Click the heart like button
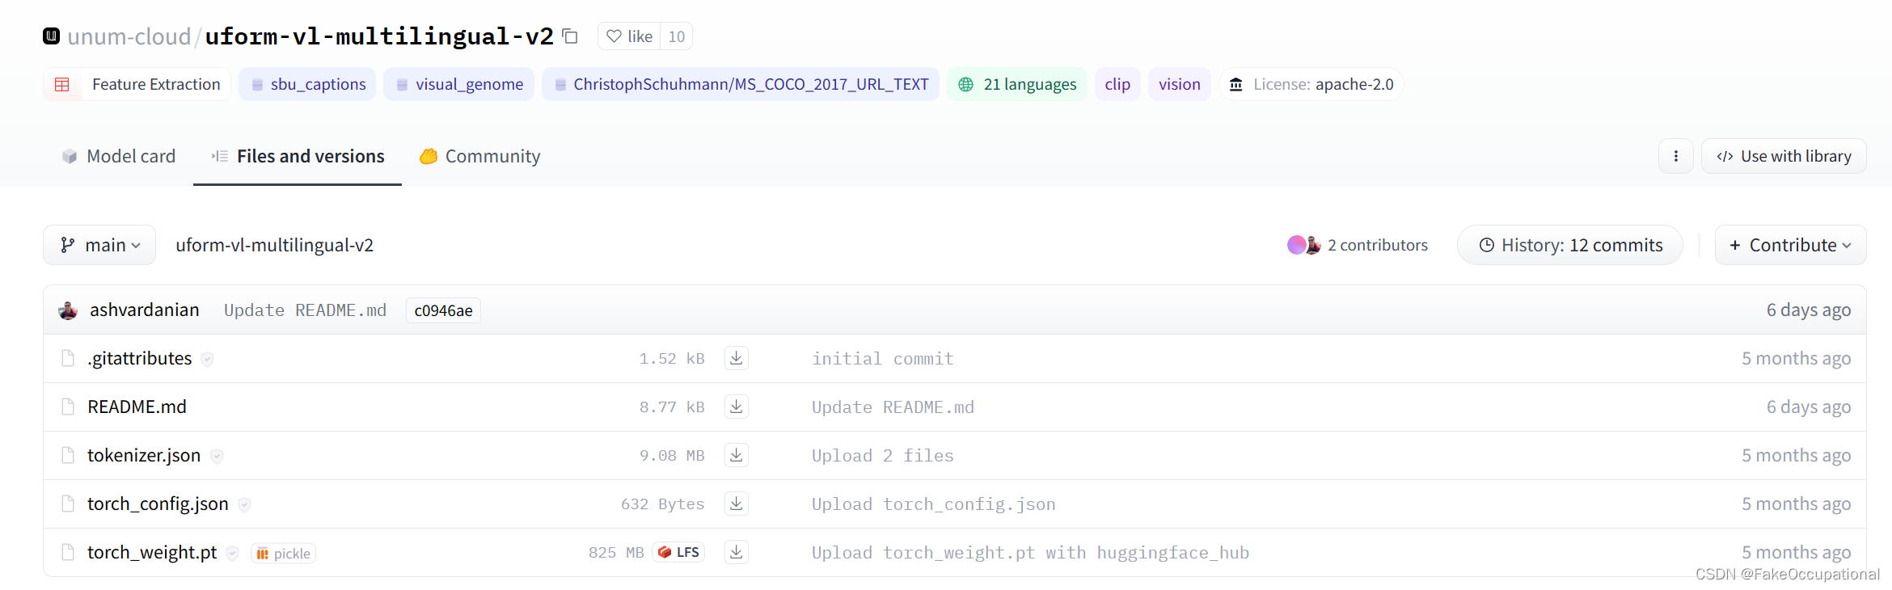 coord(629,36)
